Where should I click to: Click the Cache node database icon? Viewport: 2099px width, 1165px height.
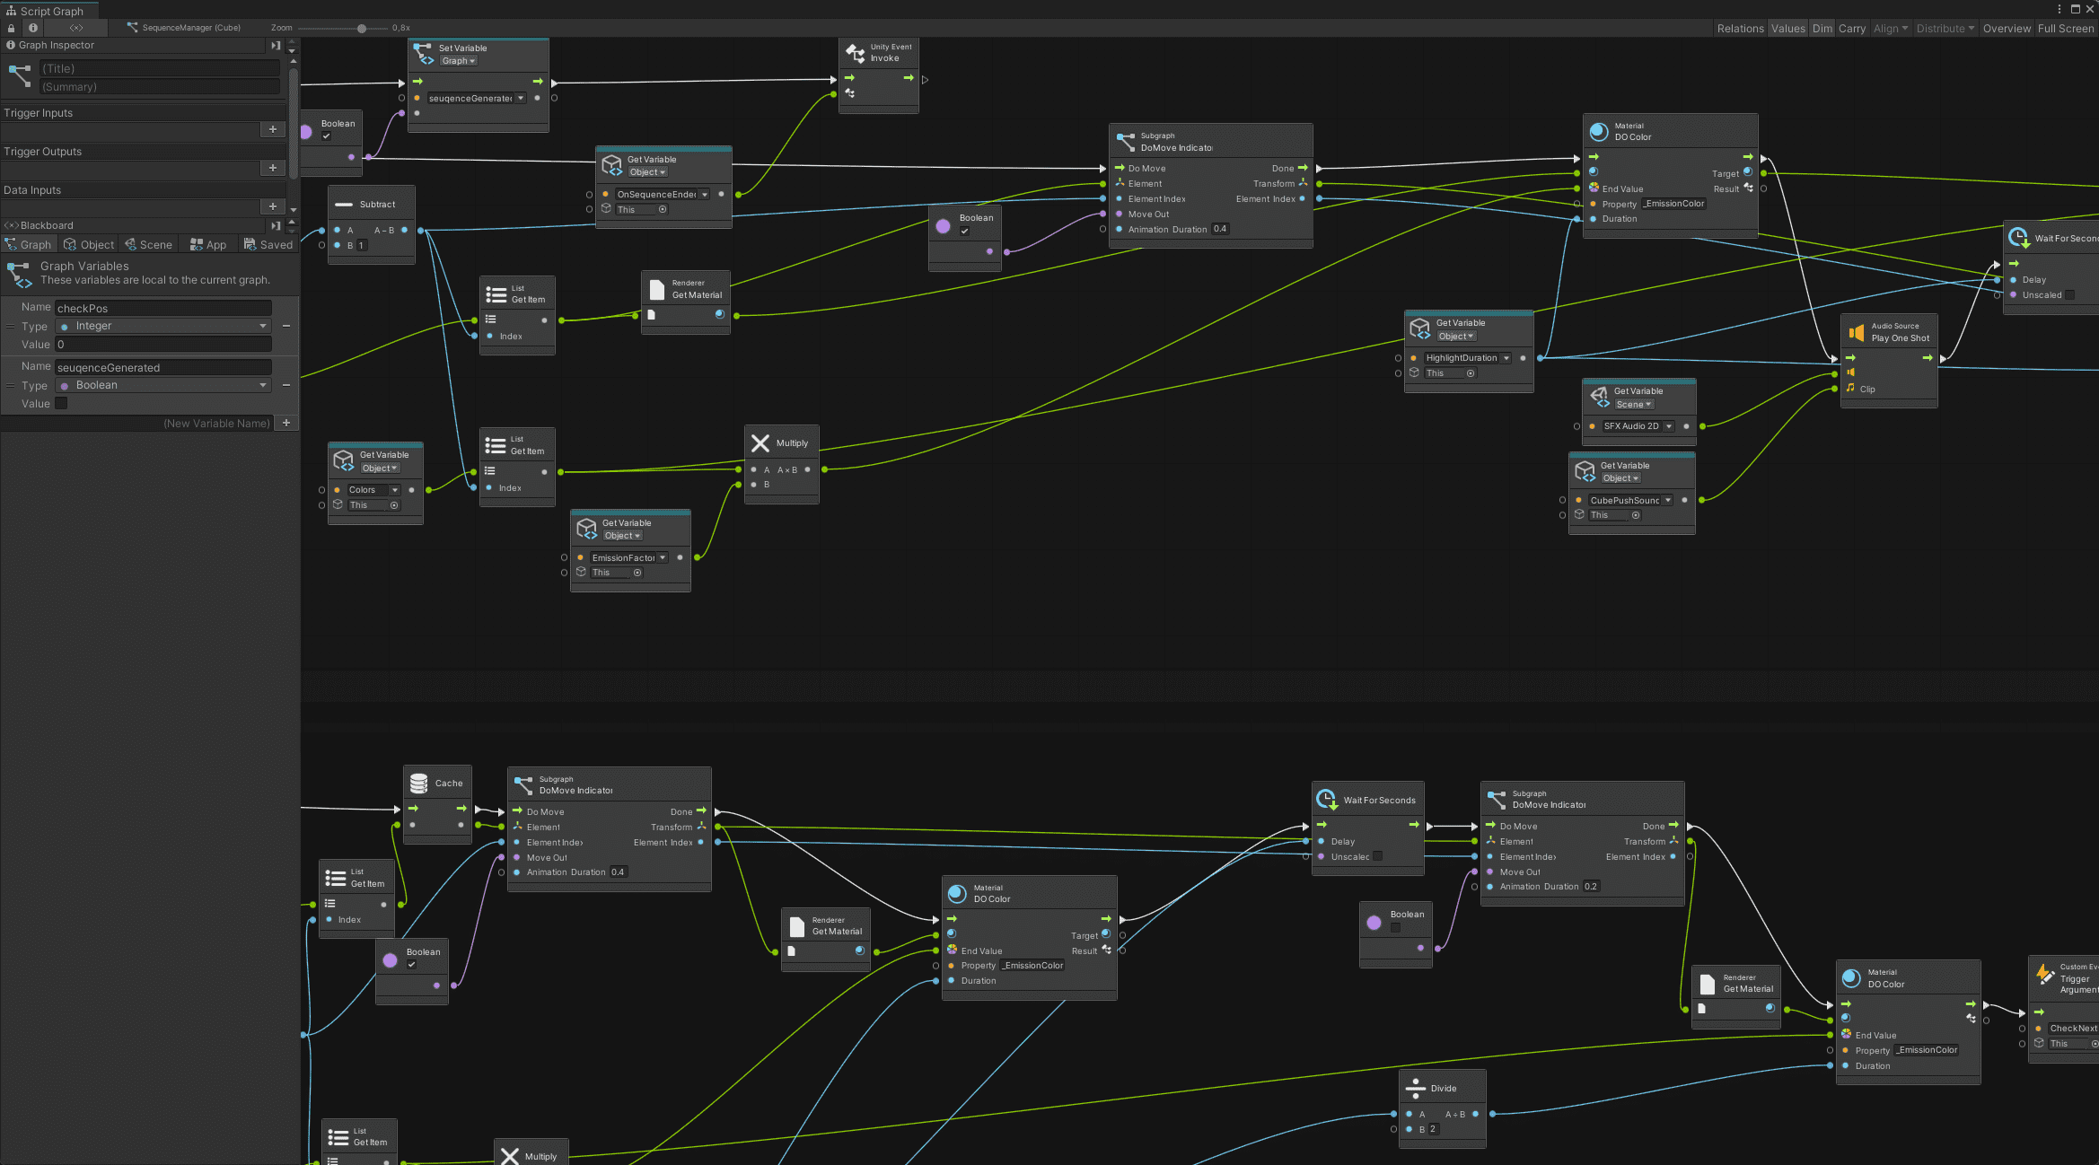[x=418, y=784]
